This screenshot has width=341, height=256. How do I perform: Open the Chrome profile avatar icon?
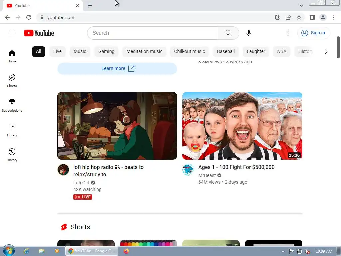(x=323, y=17)
